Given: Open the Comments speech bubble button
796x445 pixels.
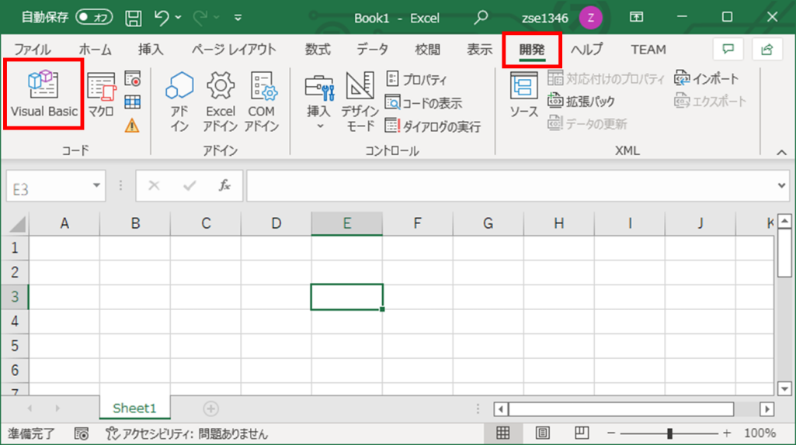Looking at the screenshot, I should tap(728, 49).
